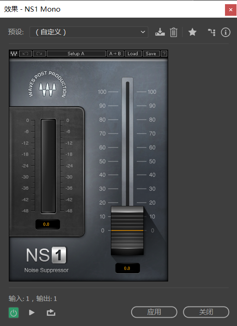237x326 pixels.
Task: Delete preset with trash can icon
Action: (x=174, y=32)
